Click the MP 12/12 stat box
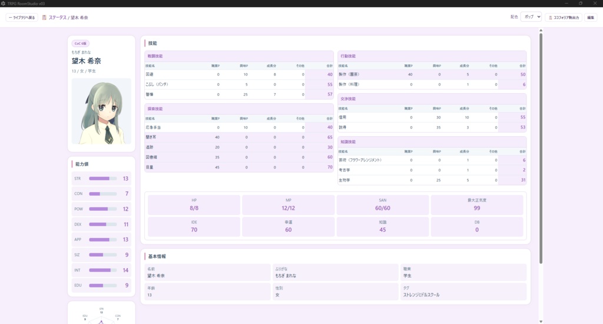The image size is (603, 324). tap(288, 205)
